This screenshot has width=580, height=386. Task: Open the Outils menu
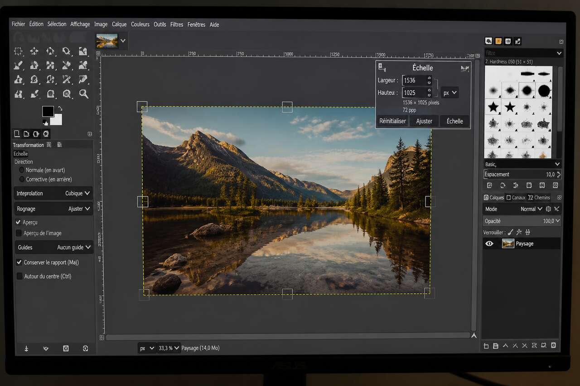point(160,24)
